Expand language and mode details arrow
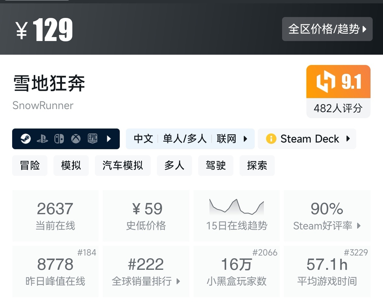383x302 pixels. tap(245, 139)
